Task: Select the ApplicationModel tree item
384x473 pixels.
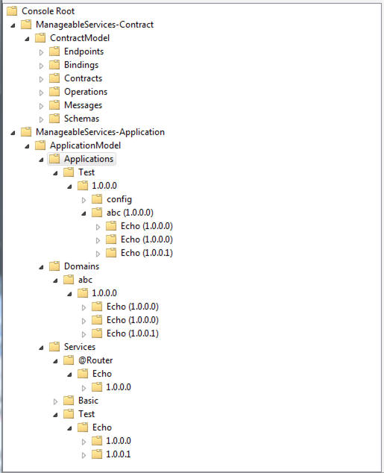Action: 85,145
